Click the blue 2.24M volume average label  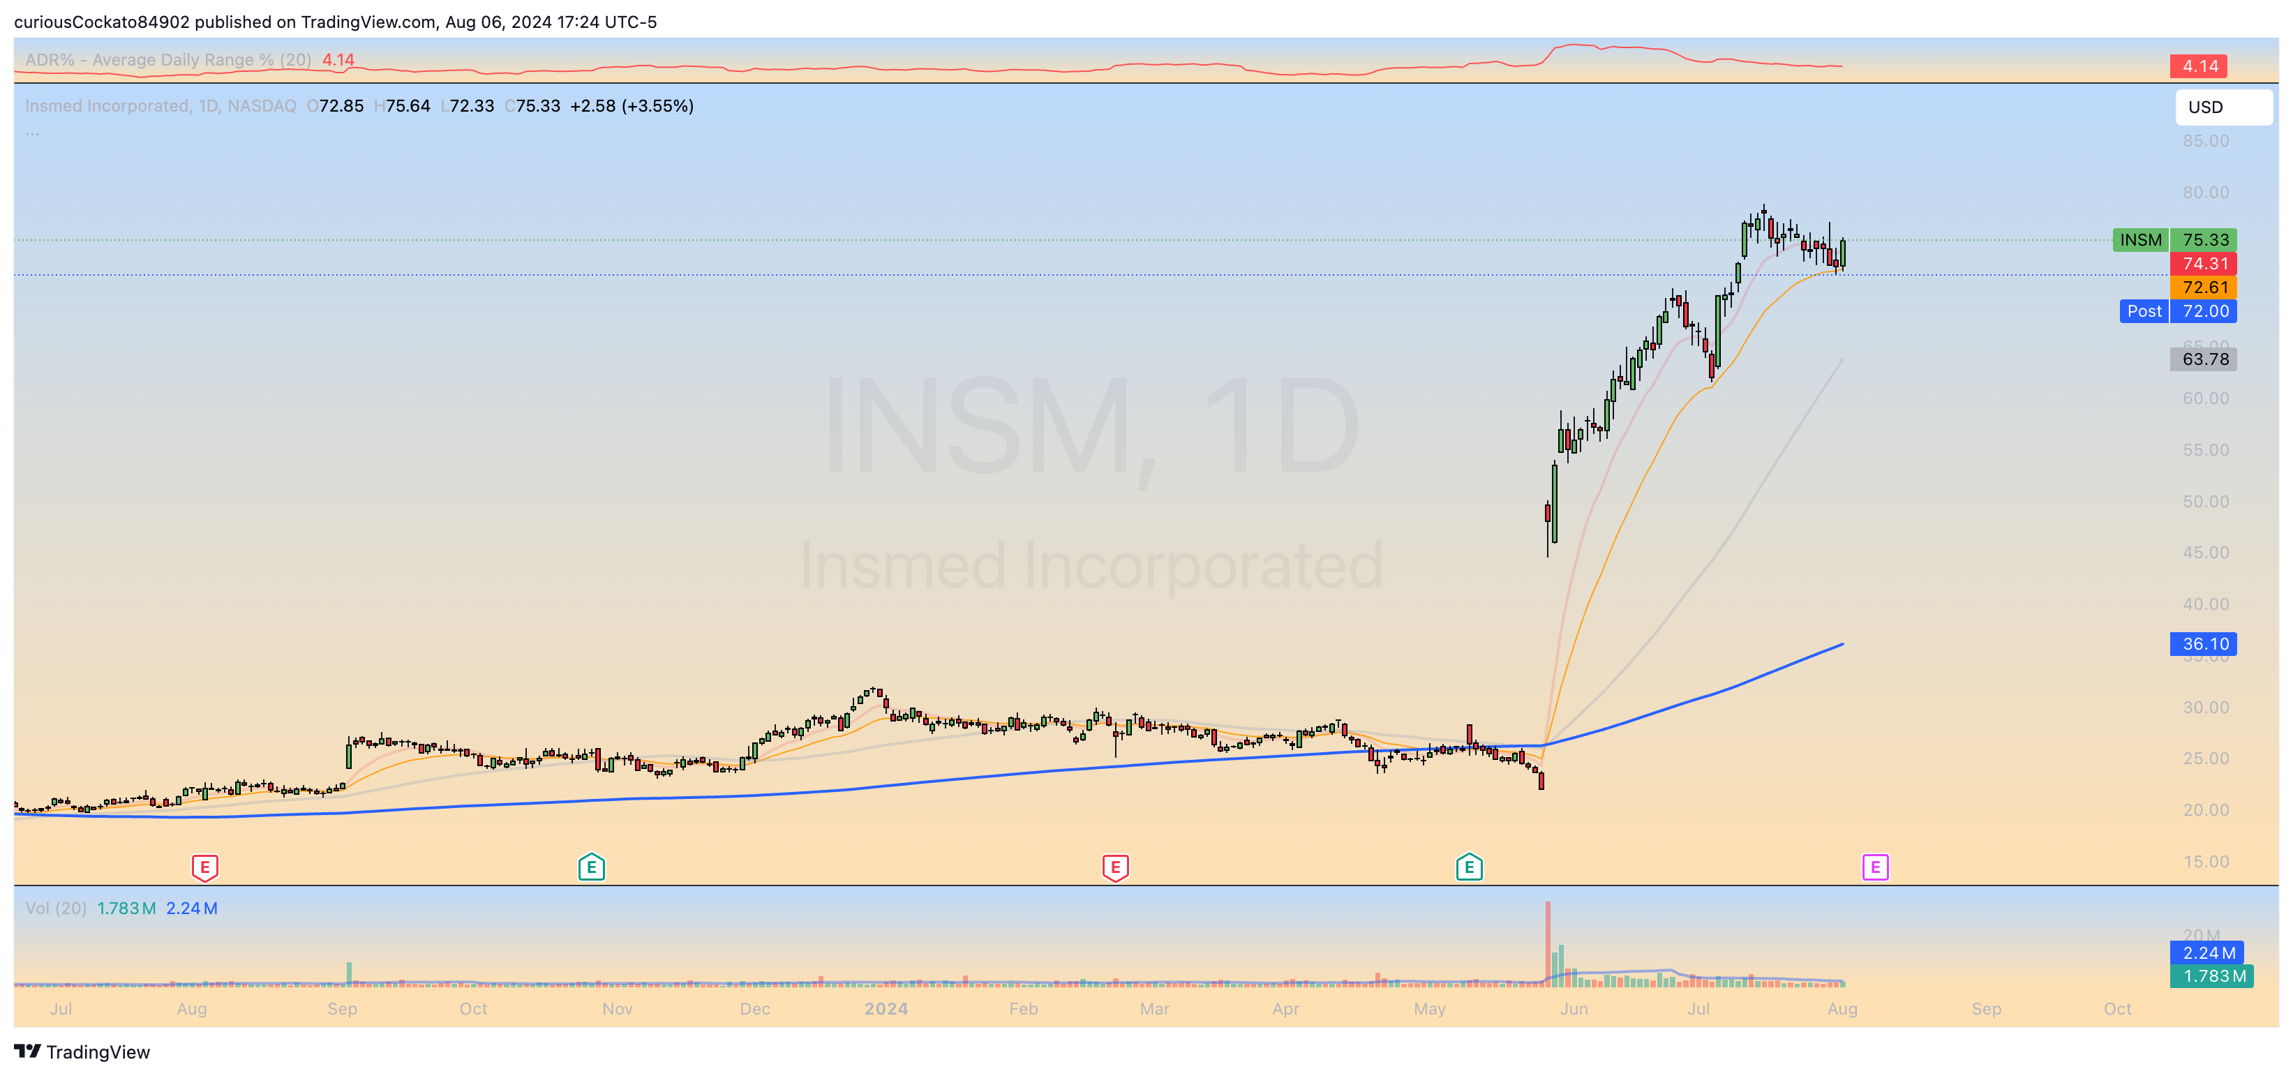(x=2208, y=952)
